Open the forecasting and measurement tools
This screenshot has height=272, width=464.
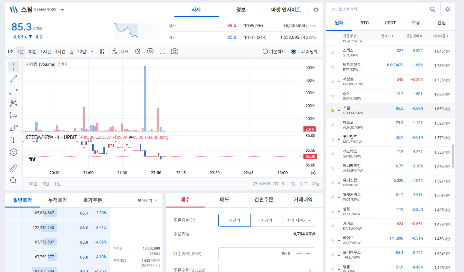[x=13, y=115]
